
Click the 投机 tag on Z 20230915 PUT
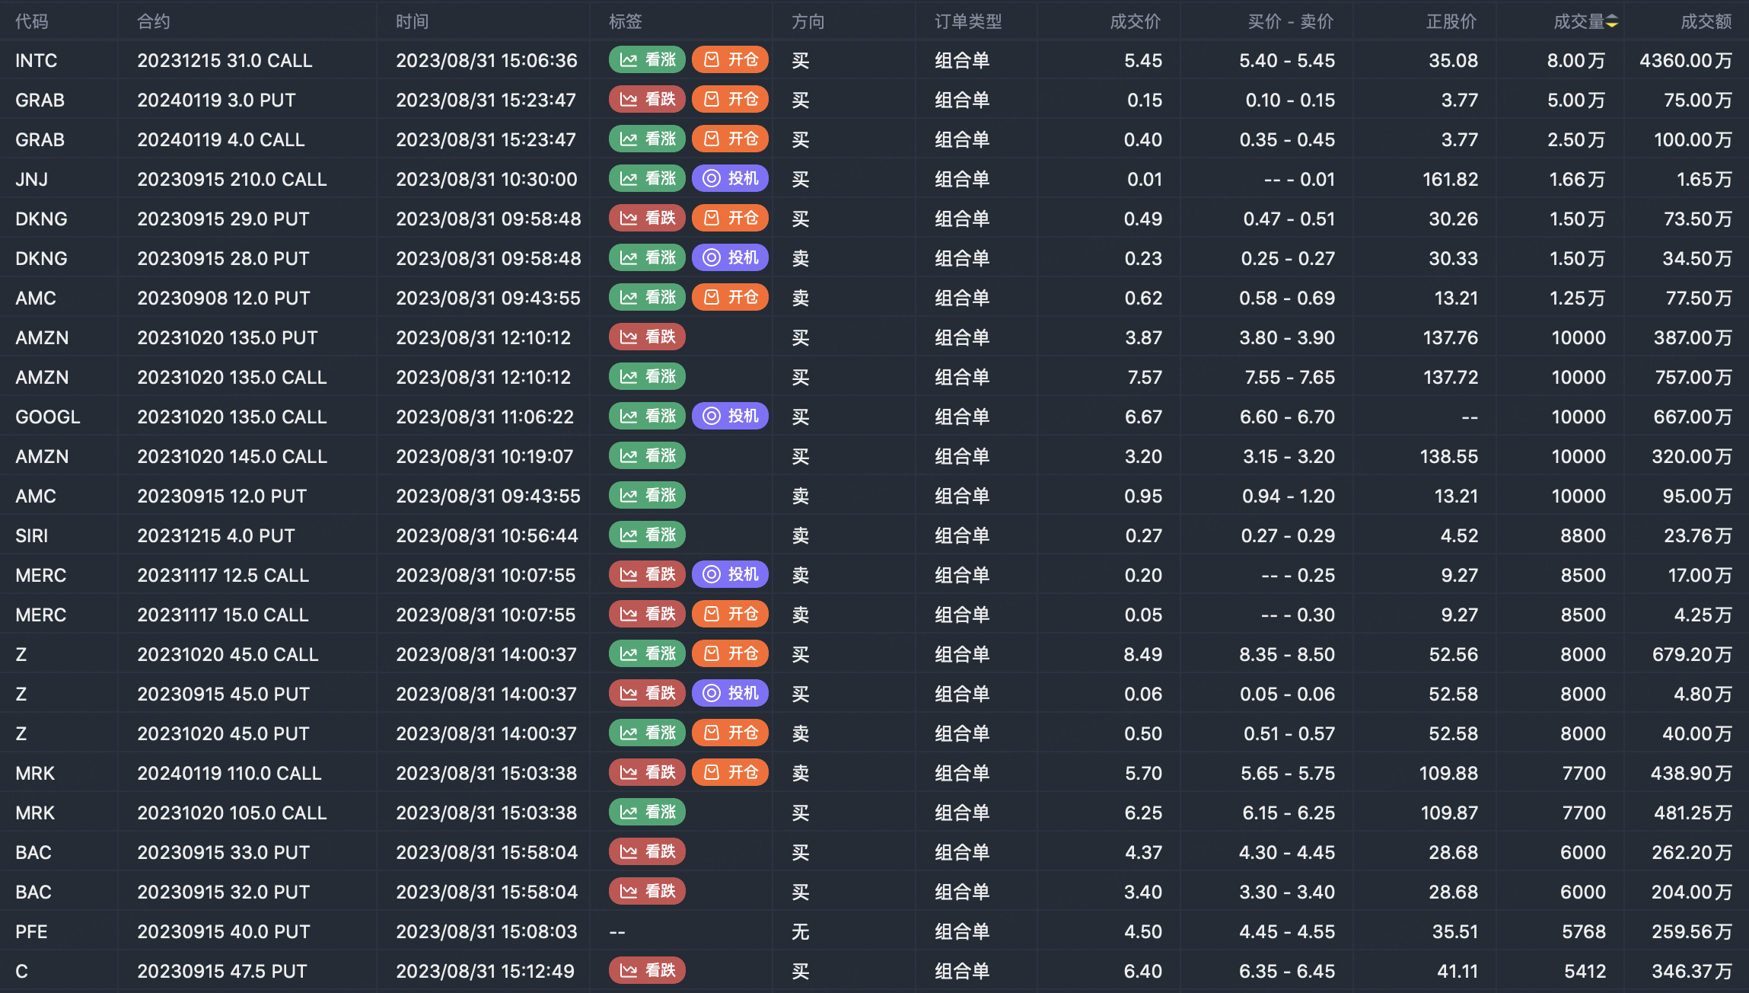click(x=730, y=694)
